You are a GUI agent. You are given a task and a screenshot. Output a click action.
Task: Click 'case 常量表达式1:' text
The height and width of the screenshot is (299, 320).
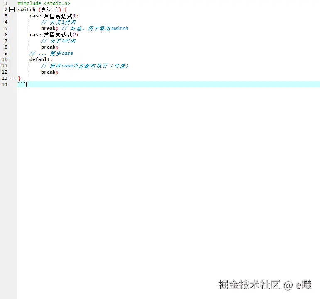click(x=54, y=16)
